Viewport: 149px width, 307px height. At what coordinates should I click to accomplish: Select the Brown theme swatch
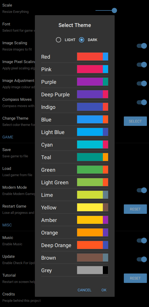92,258
